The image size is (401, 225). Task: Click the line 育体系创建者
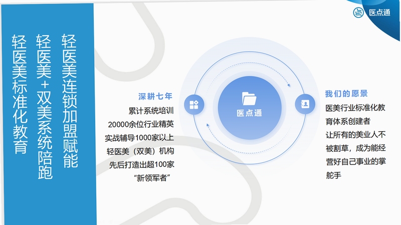(348, 121)
